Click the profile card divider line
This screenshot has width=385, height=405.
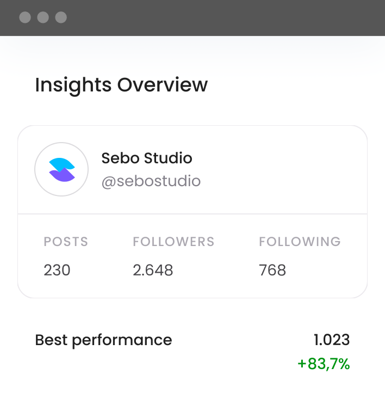[x=192, y=214]
